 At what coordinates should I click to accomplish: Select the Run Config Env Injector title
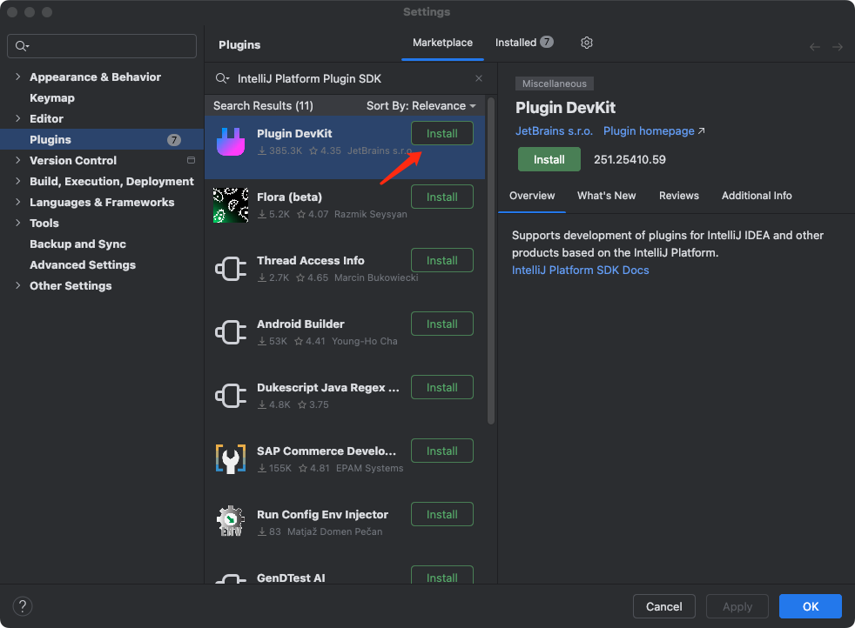[x=322, y=515]
